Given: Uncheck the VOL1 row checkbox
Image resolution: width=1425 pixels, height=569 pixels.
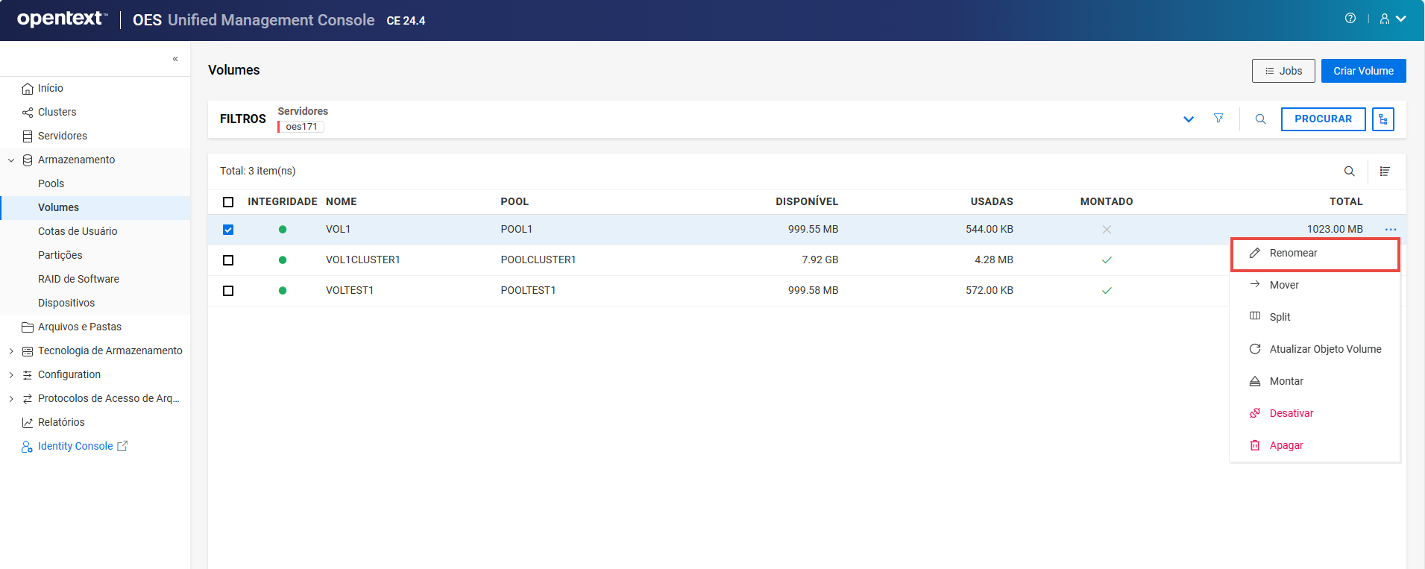Looking at the screenshot, I should tap(228, 230).
